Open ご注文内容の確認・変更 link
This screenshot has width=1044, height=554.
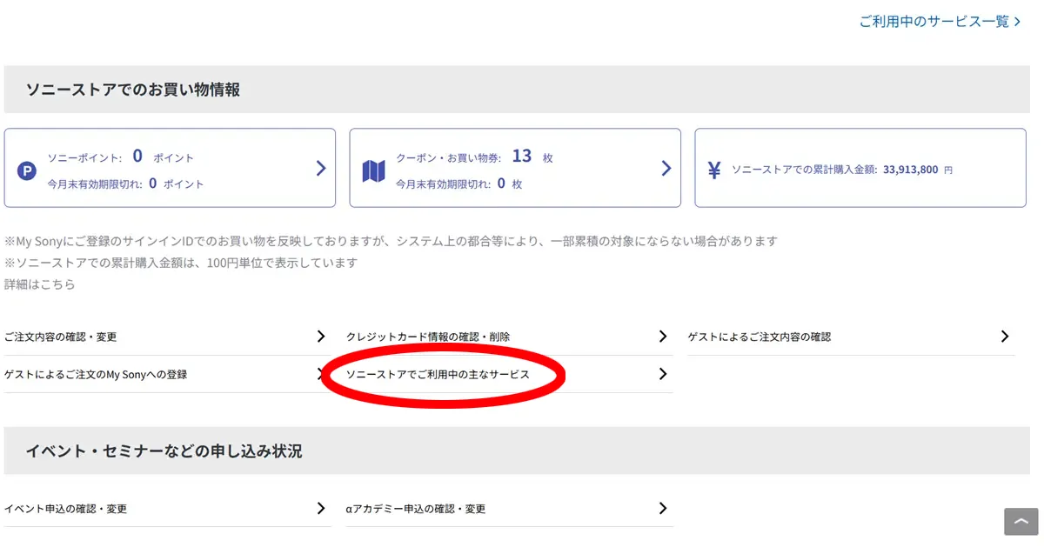pyautogui.click(x=60, y=337)
